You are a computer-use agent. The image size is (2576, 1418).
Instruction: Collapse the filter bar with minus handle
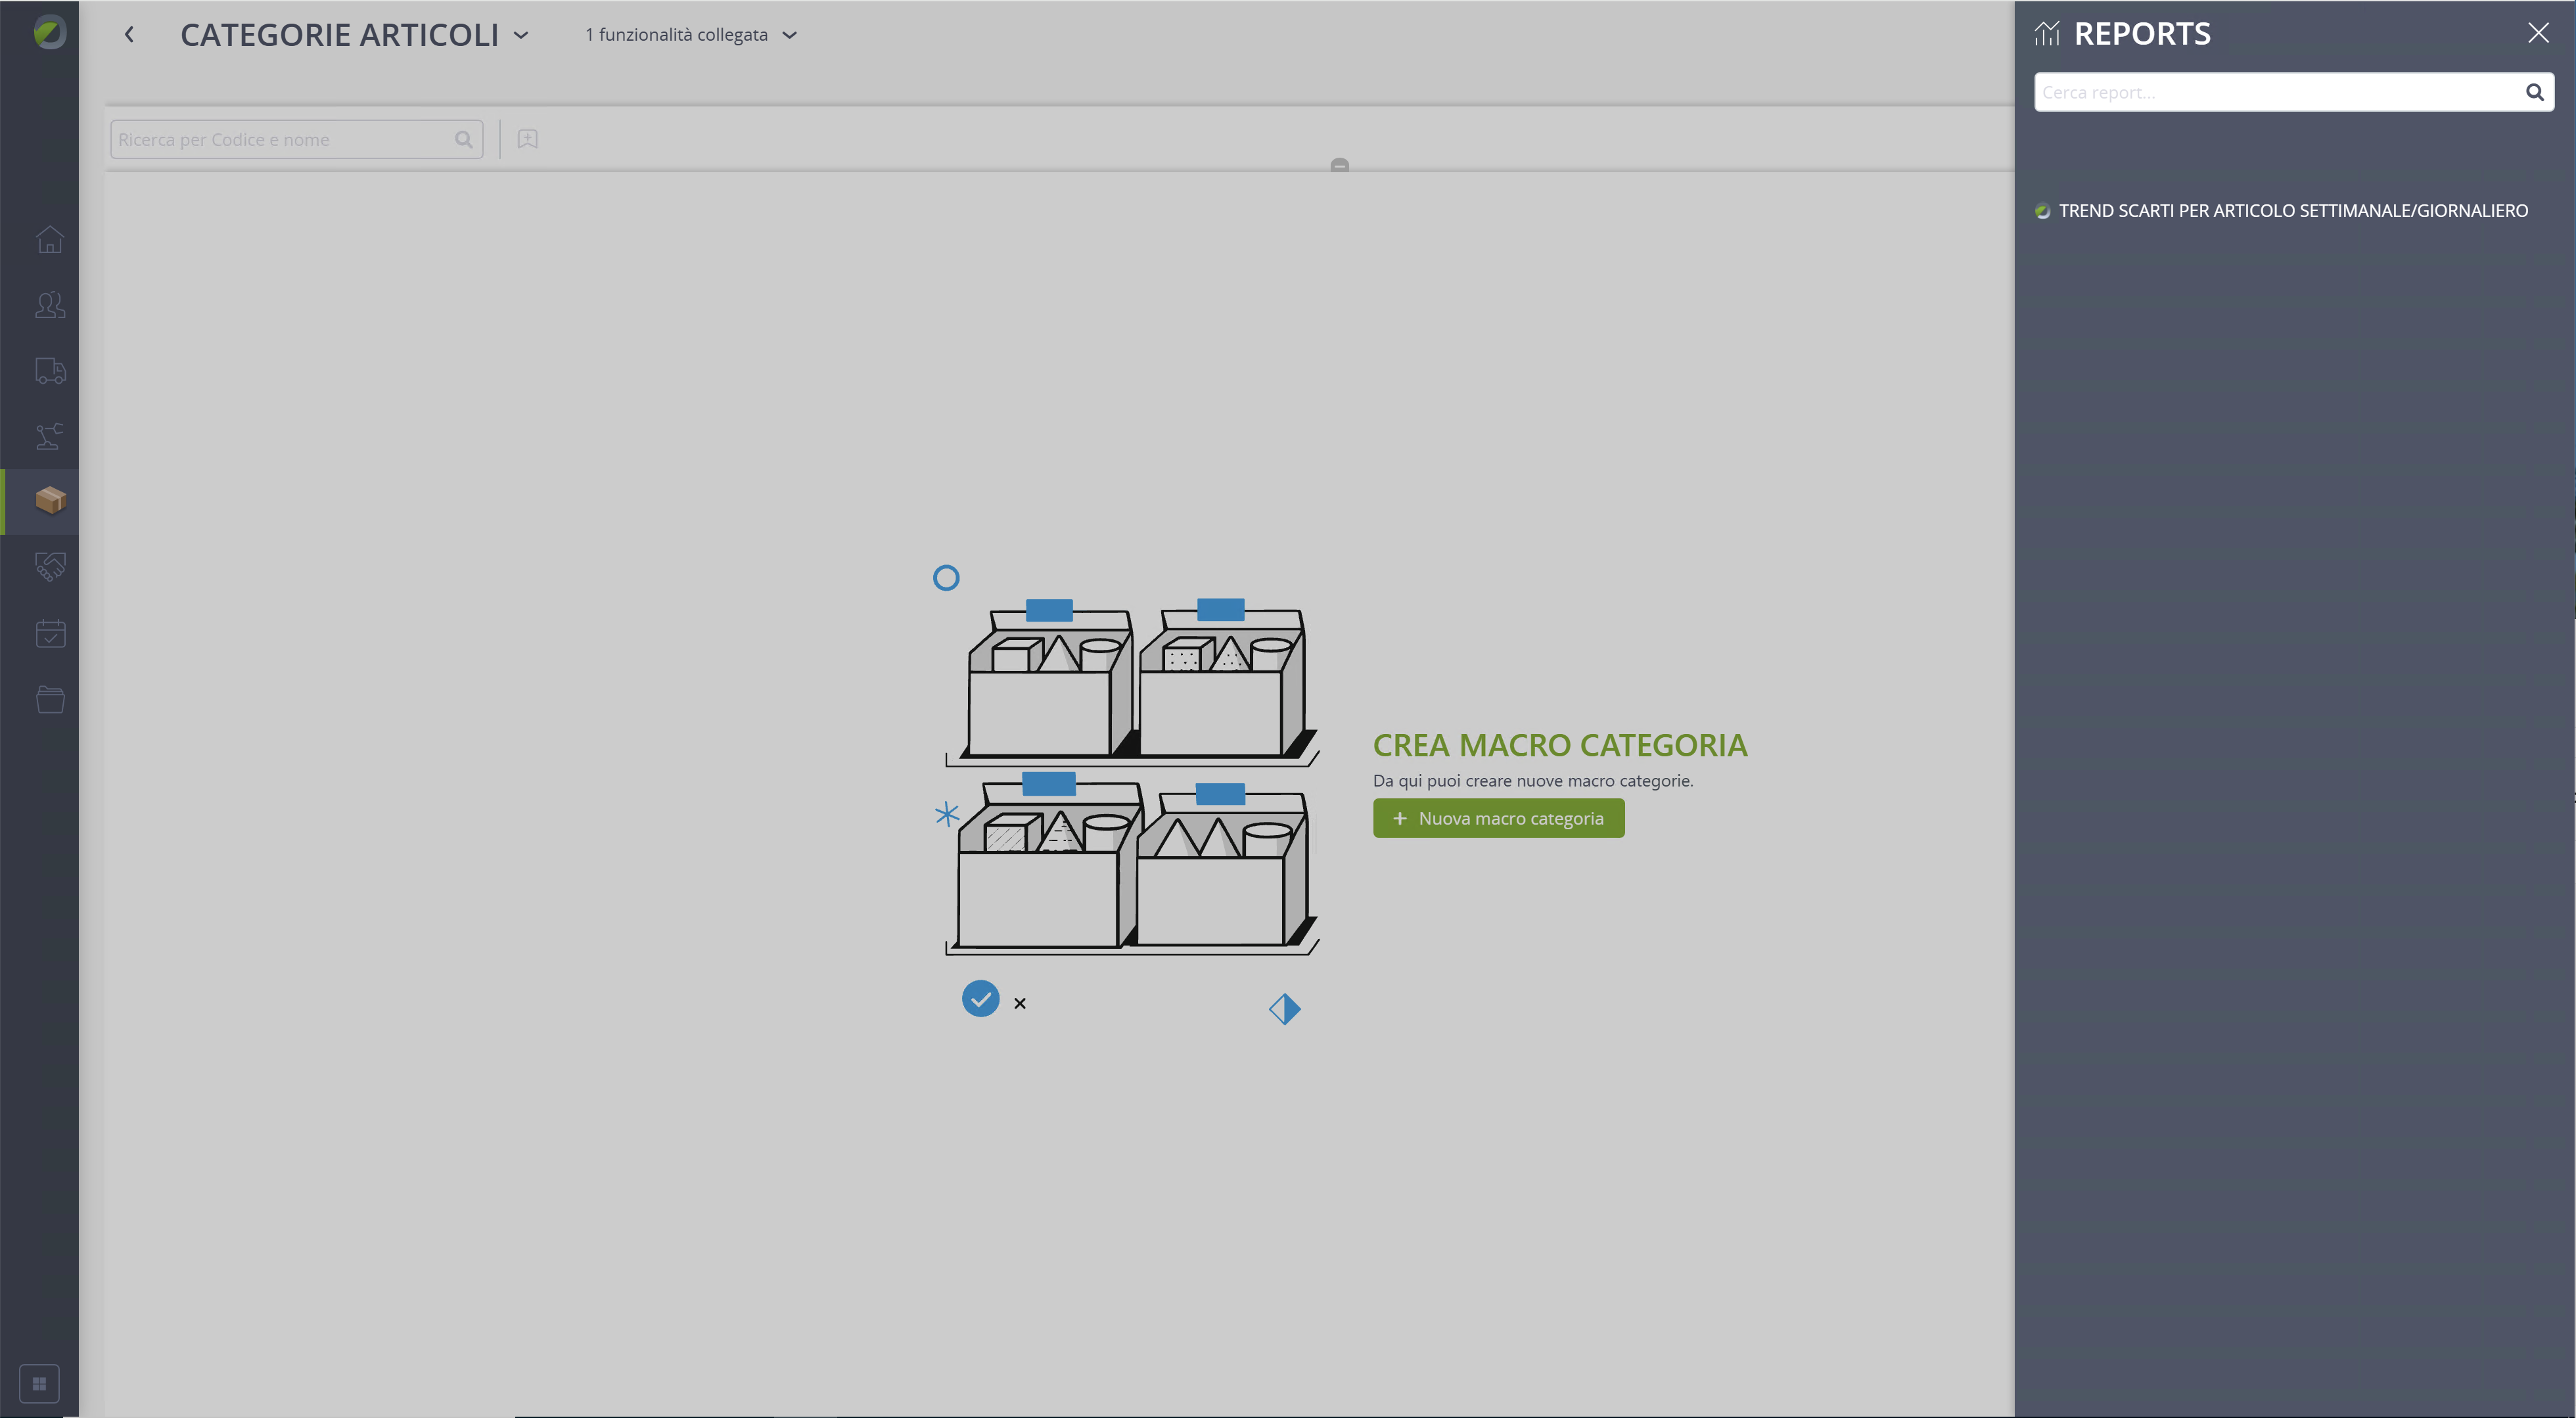[1340, 165]
